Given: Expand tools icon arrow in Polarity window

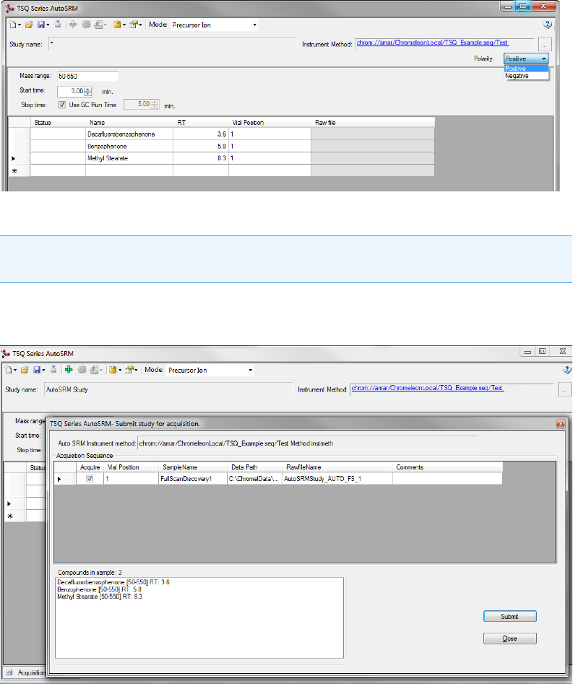Looking at the screenshot, I should tap(140, 25).
